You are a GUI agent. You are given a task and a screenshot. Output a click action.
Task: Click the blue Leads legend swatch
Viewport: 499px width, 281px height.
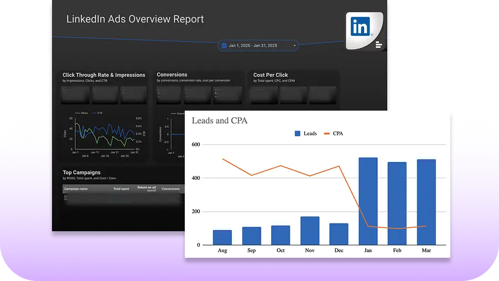tap(298, 134)
